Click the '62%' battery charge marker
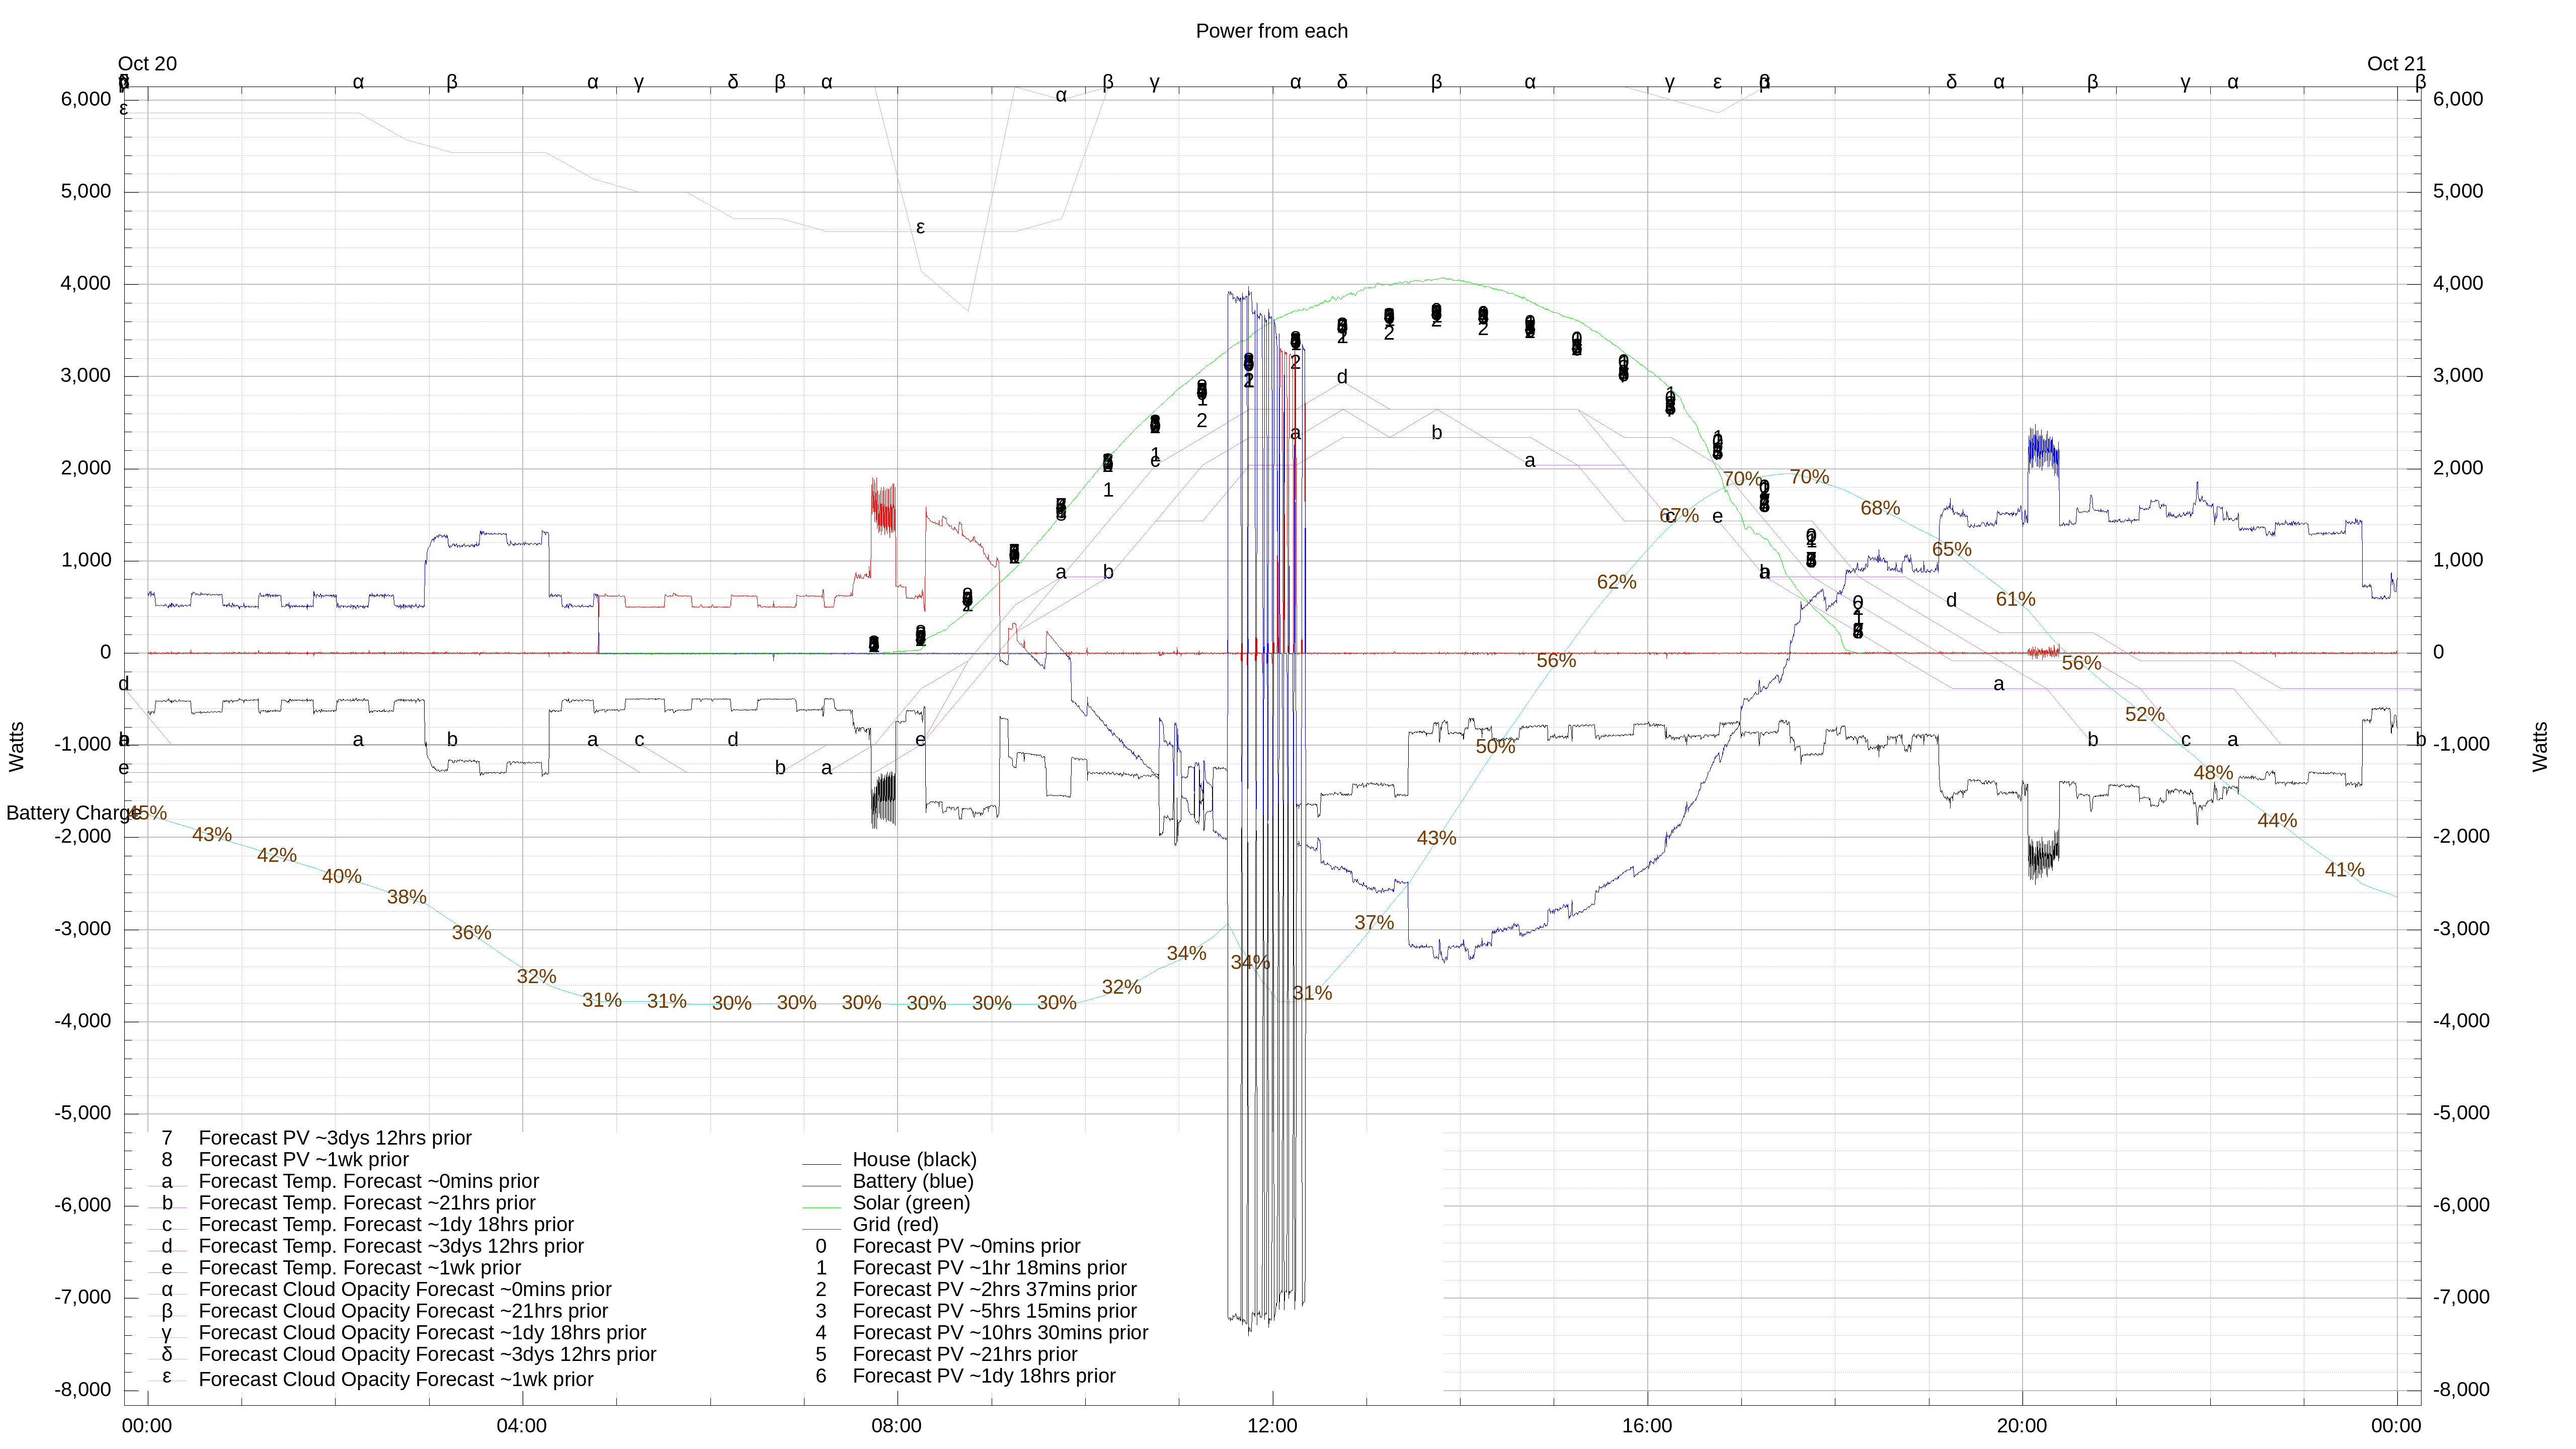 1616,582
